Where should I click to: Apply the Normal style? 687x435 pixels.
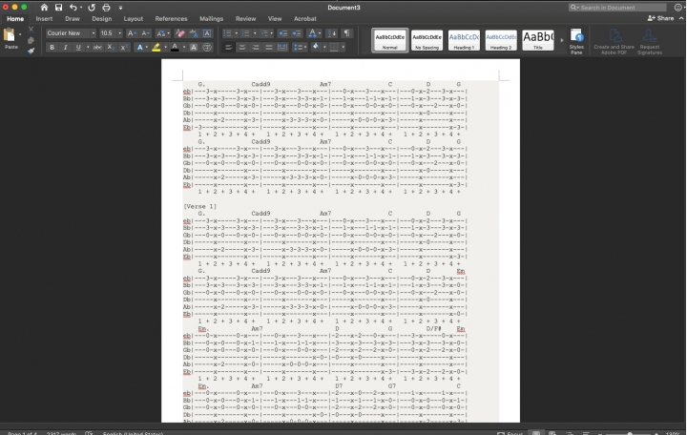[390, 40]
